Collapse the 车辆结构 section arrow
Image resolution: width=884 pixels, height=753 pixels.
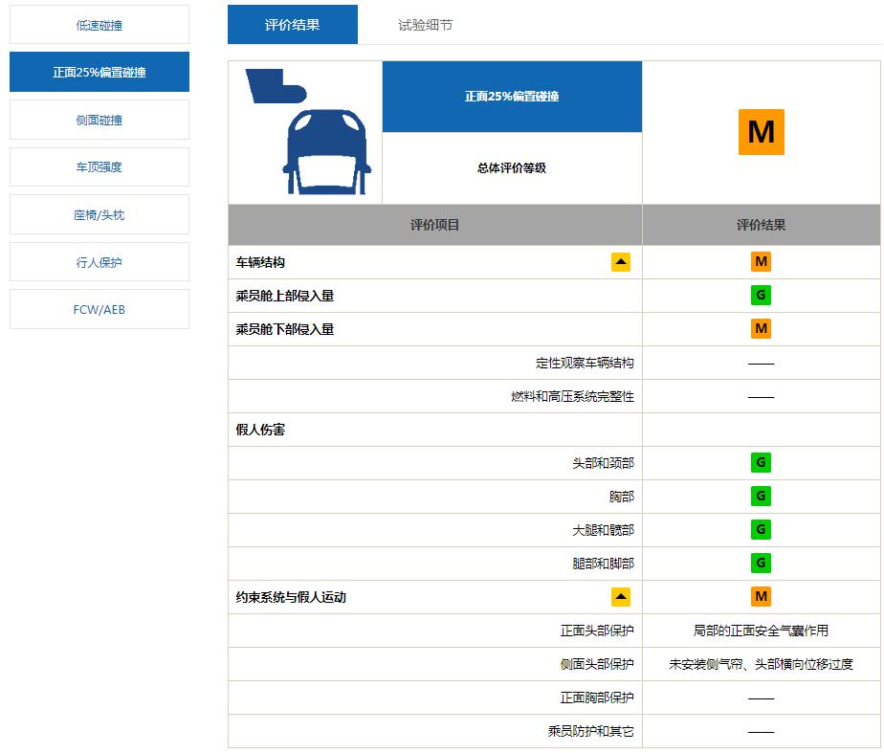(620, 260)
